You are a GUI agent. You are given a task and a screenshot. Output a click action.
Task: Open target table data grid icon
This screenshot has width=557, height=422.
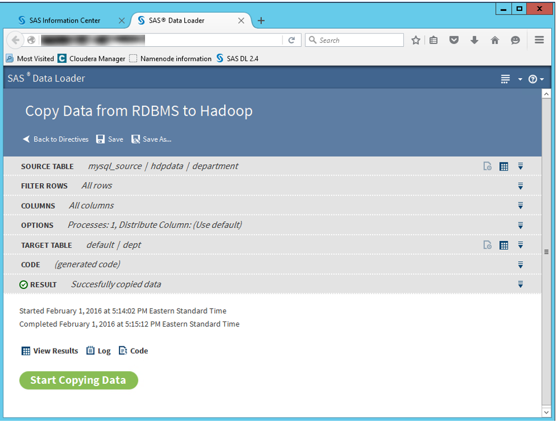pyautogui.click(x=504, y=245)
